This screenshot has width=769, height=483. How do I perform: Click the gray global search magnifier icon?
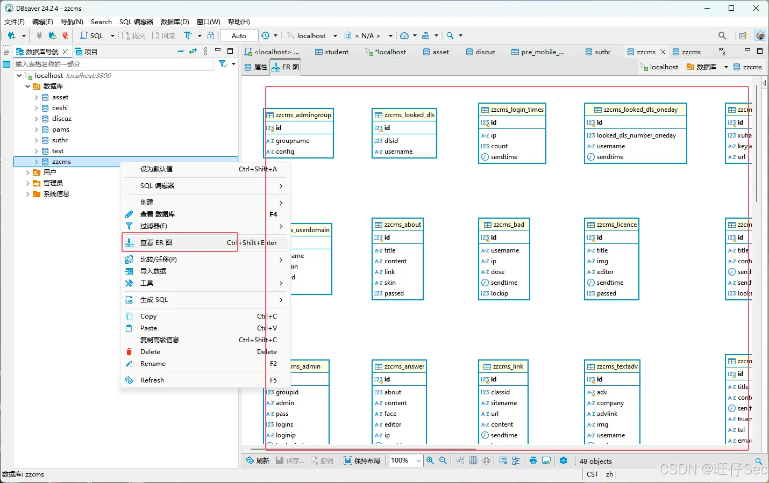[722, 35]
